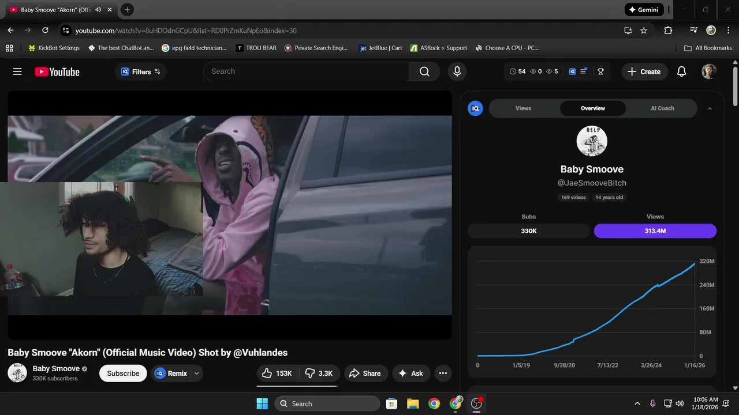Image resolution: width=739 pixels, height=415 pixels.
Task: Open more actions three-dot menu below video
Action: click(443, 373)
